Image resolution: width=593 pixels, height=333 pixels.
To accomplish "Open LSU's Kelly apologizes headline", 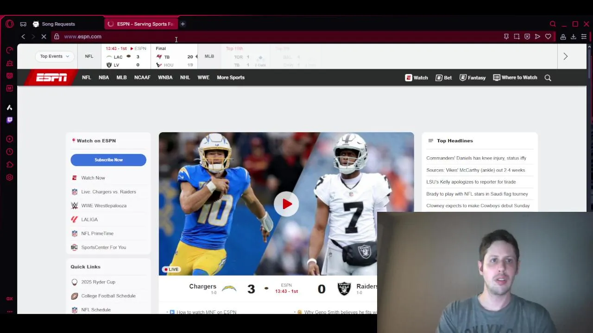I will (471, 182).
